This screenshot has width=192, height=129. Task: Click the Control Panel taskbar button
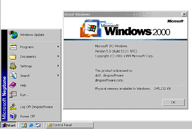[x=70, y=125]
